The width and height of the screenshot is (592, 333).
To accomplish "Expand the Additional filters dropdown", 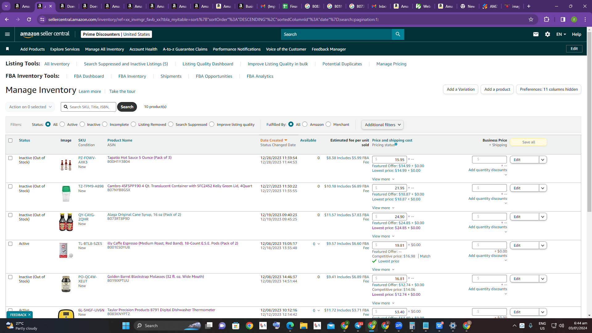I will coord(382,125).
